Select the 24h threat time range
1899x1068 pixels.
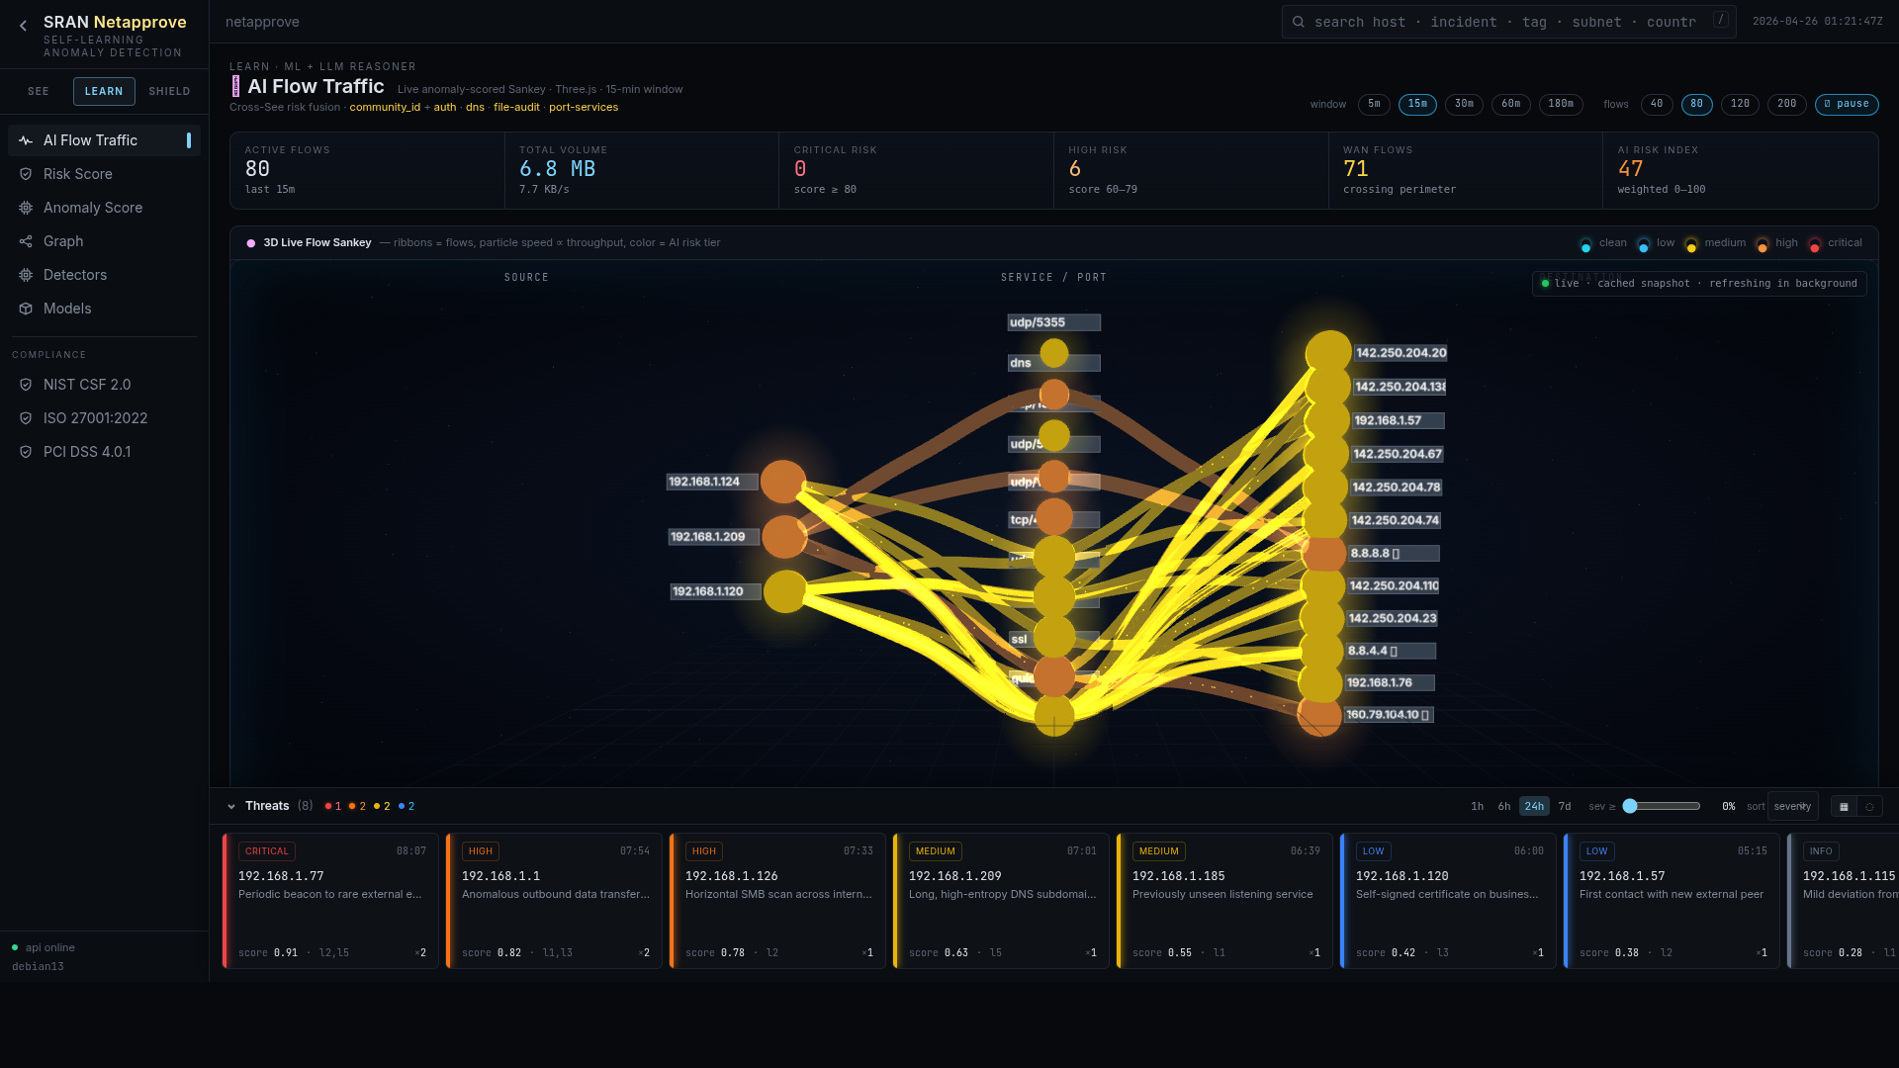click(x=1534, y=806)
